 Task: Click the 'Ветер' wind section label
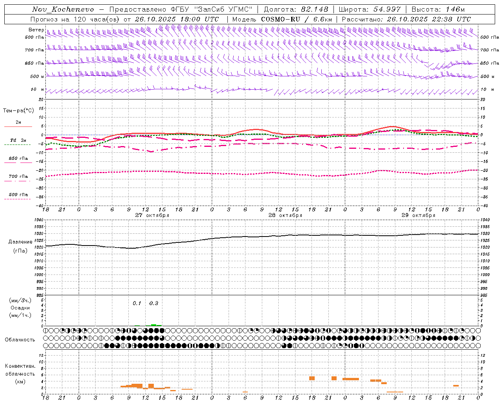coord(36,30)
